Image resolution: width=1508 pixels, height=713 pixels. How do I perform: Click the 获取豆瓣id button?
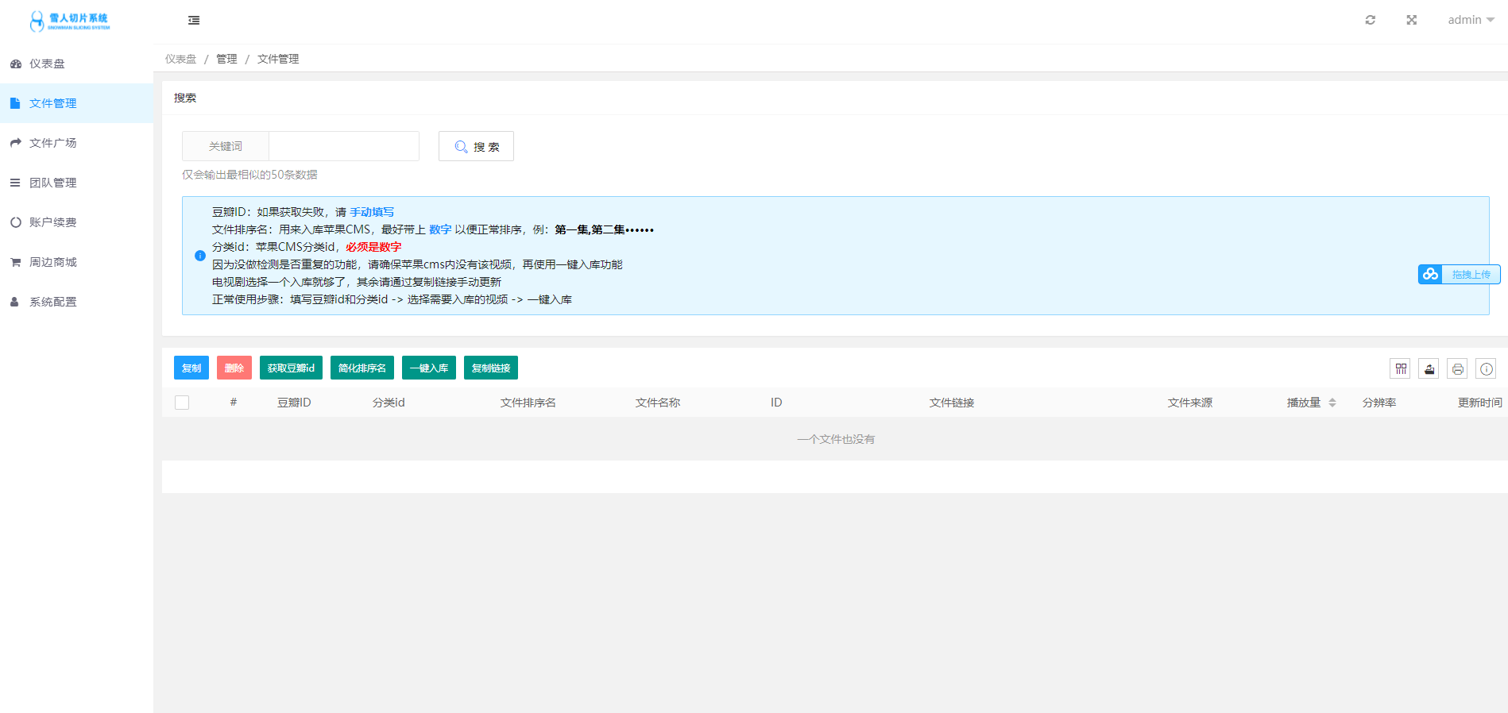coord(291,368)
